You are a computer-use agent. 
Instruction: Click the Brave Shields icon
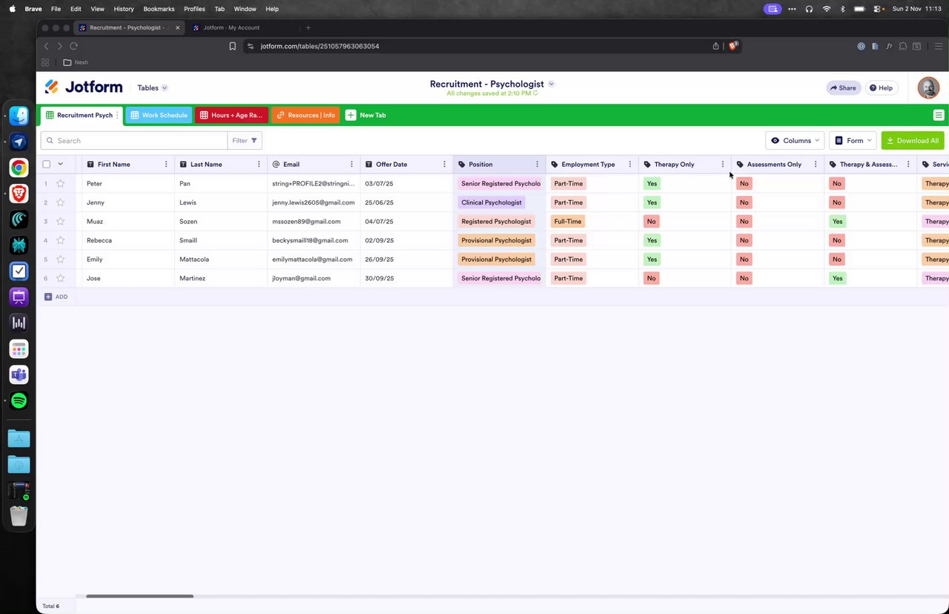pos(733,46)
